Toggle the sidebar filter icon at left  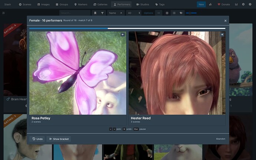click(x=4, y=13)
